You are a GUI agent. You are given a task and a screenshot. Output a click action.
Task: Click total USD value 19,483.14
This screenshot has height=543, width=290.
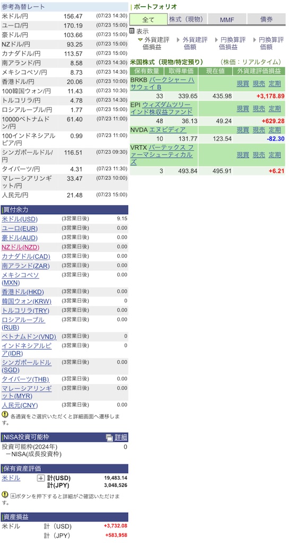click(115, 478)
